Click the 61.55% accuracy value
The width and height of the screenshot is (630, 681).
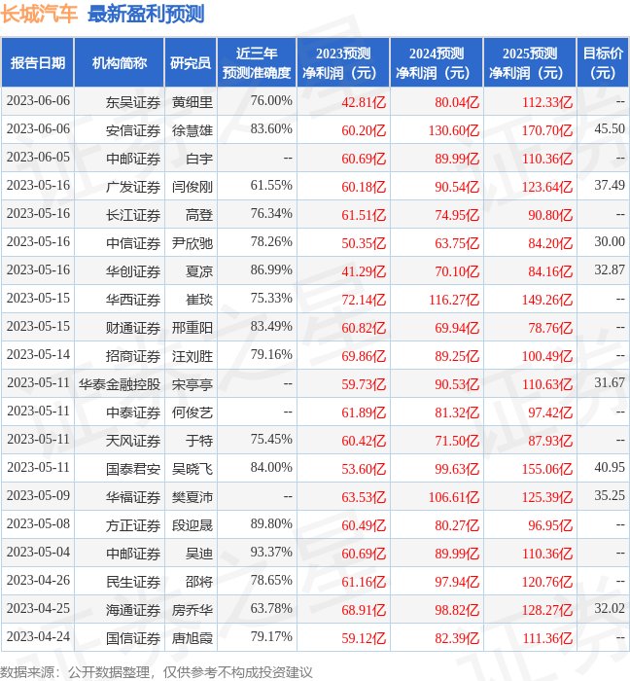[x=271, y=185]
